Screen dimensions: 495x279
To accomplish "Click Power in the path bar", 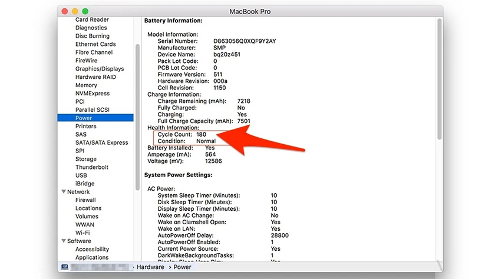I will [x=182, y=267].
